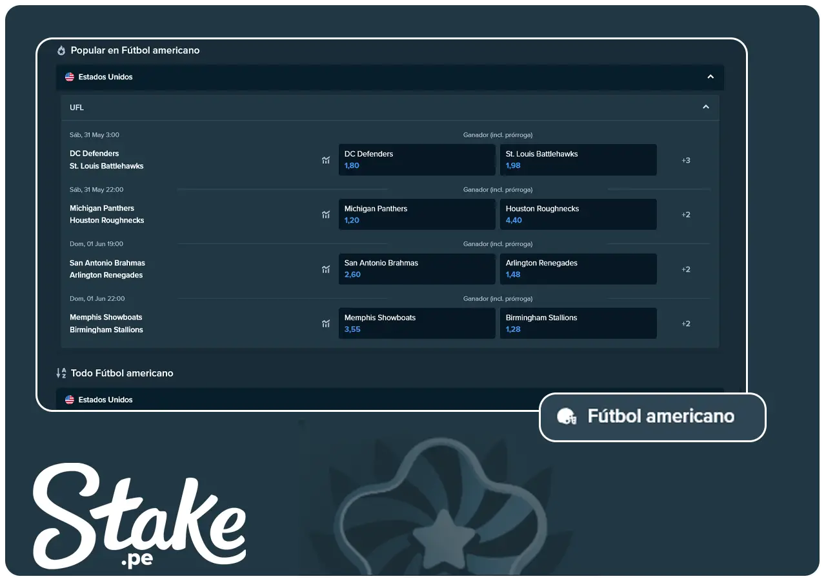Click the flame icon beside Popular en Fútbol americano
Screen dimensions: 826x581
pyautogui.click(x=61, y=50)
